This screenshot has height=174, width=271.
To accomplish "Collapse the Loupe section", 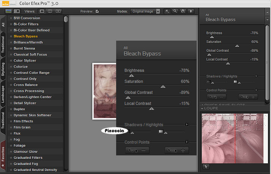I will (x=202, y=108).
